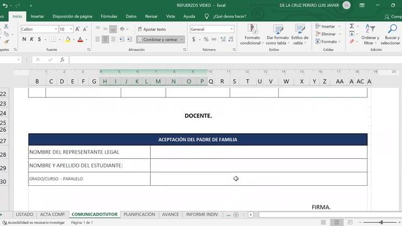Toggle underline S formatting
Image resolution: width=402 pixels, height=226 pixels.
[39, 39]
